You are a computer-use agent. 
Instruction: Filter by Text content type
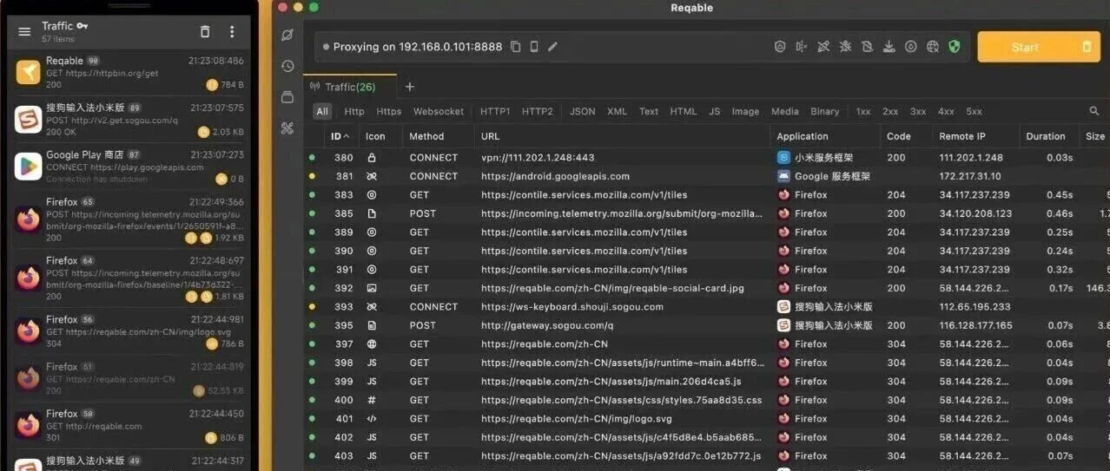[649, 111]
